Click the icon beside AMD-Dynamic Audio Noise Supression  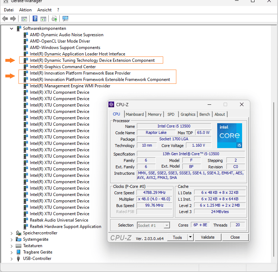click(x=26, y=35)
